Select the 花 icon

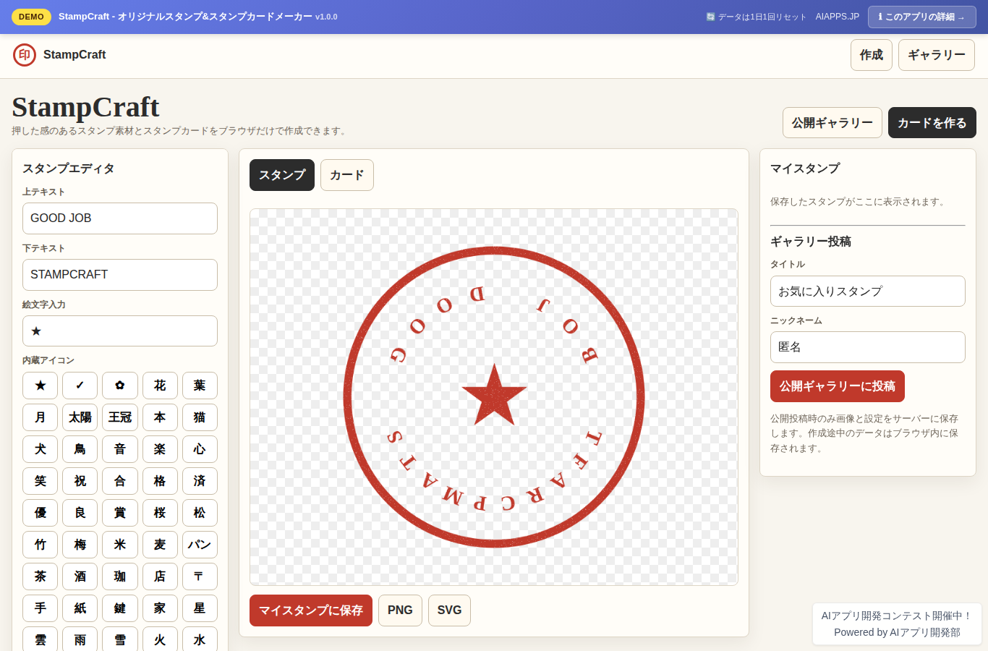click(160, 386)
